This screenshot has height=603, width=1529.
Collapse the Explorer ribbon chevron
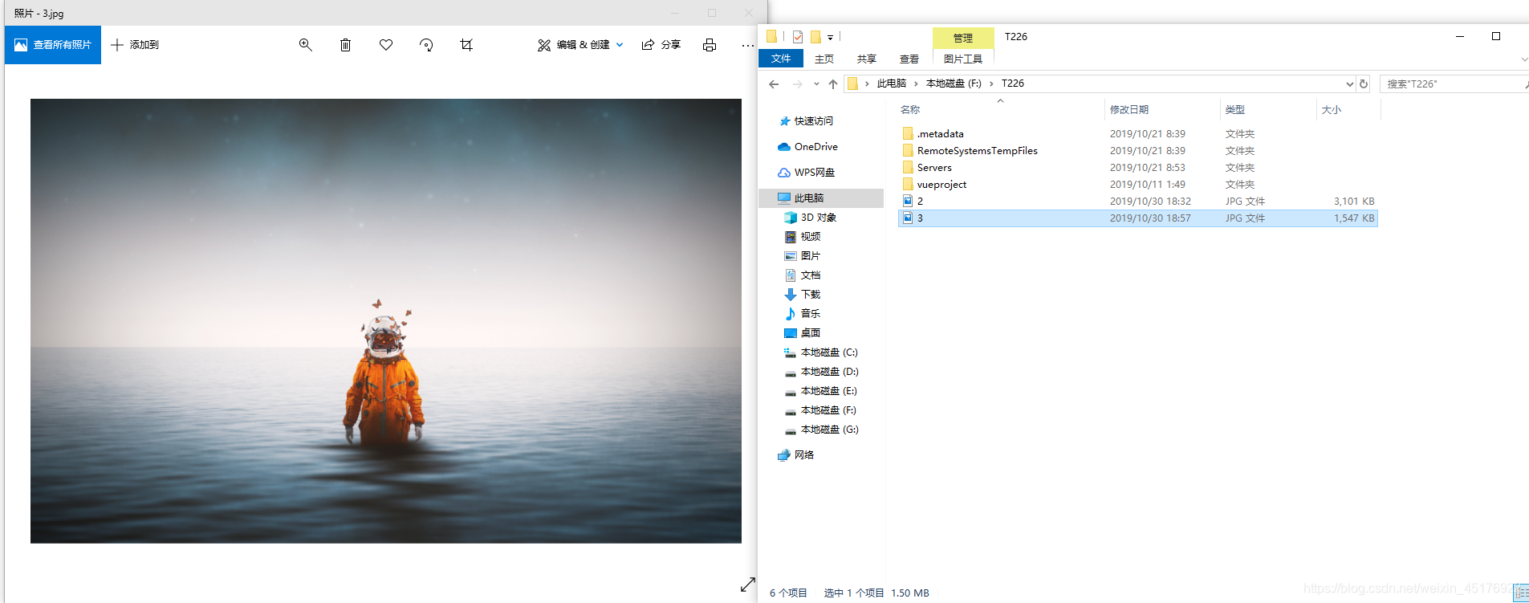(x=1523, y=59)
